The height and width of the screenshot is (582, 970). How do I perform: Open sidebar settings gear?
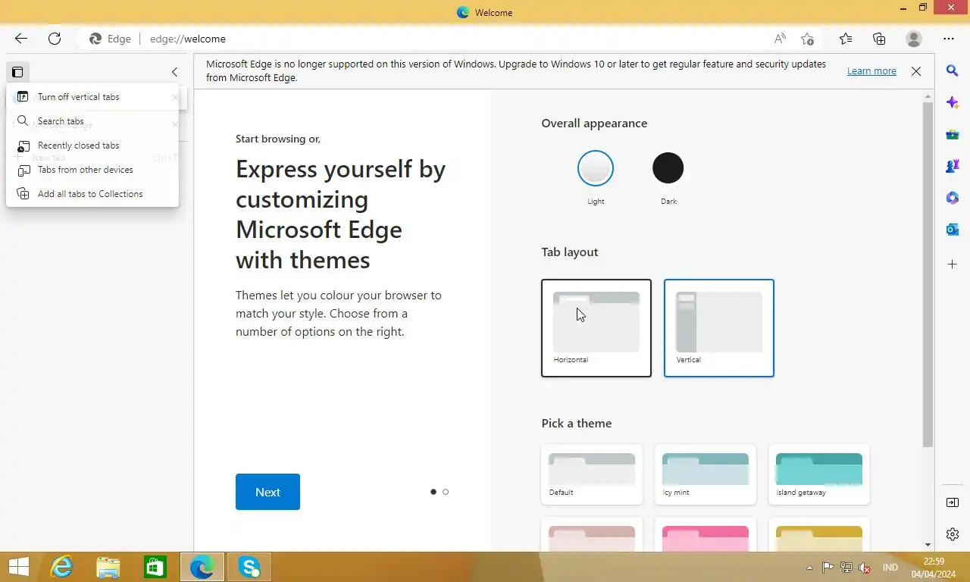point(953,534)
